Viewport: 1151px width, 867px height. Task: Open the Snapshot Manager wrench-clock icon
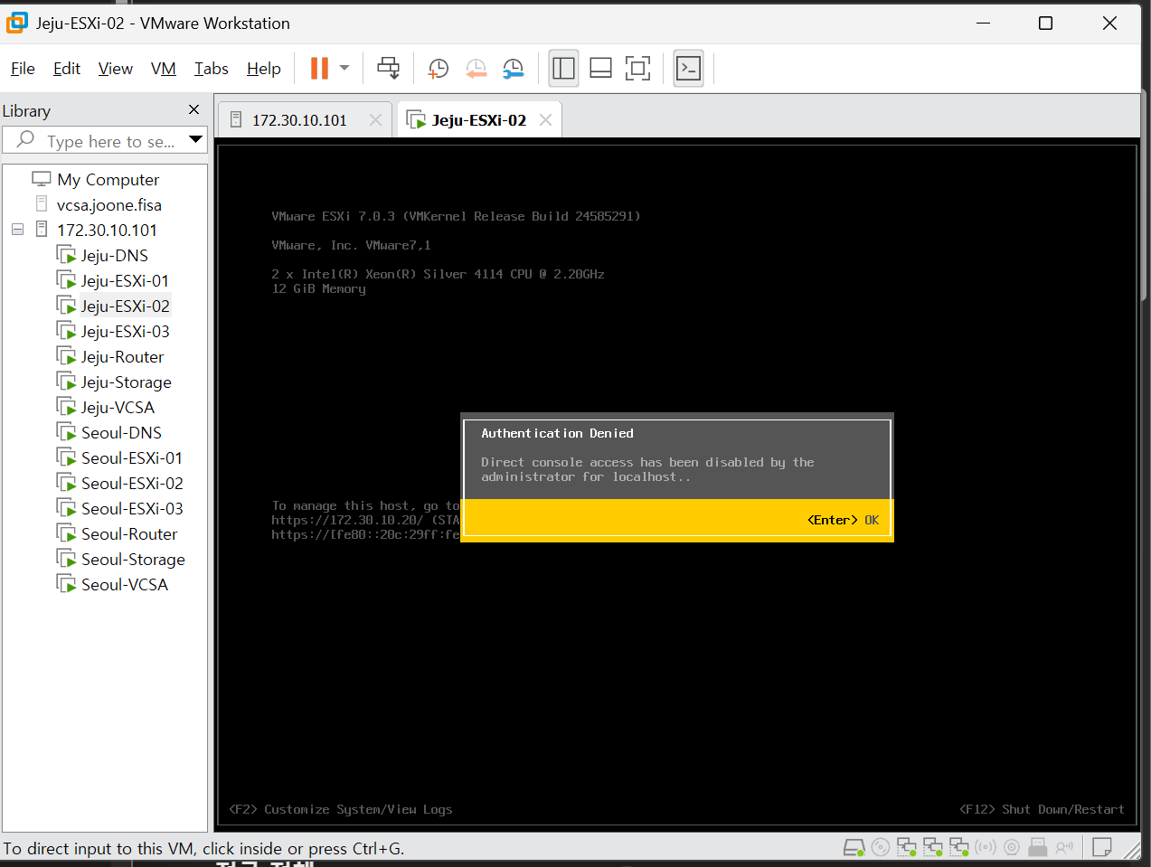tap(514, 68)
